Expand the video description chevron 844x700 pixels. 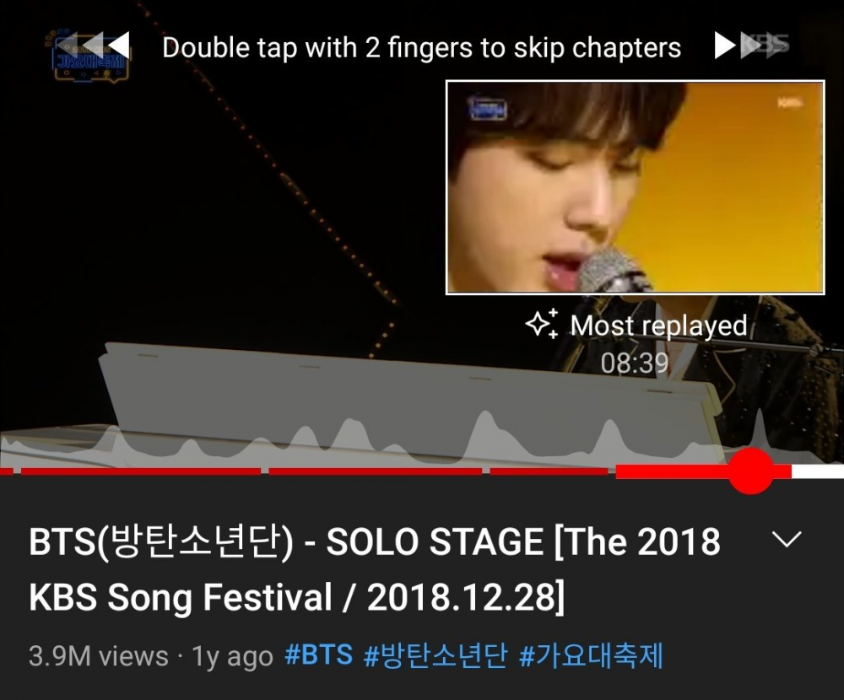click(787, 539)
